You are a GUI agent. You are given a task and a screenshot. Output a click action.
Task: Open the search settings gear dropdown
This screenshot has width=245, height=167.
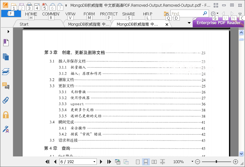[x=214, y=13]
